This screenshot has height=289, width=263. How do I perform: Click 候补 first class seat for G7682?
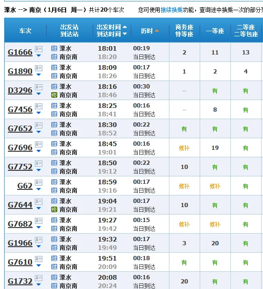[x=215, y=224]
